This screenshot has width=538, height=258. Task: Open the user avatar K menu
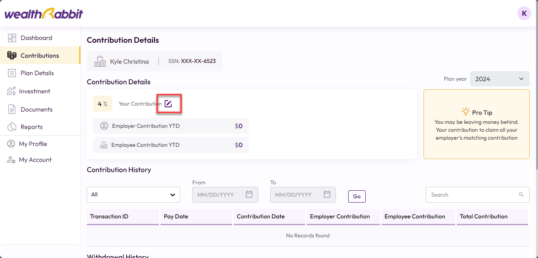(524, 13)
